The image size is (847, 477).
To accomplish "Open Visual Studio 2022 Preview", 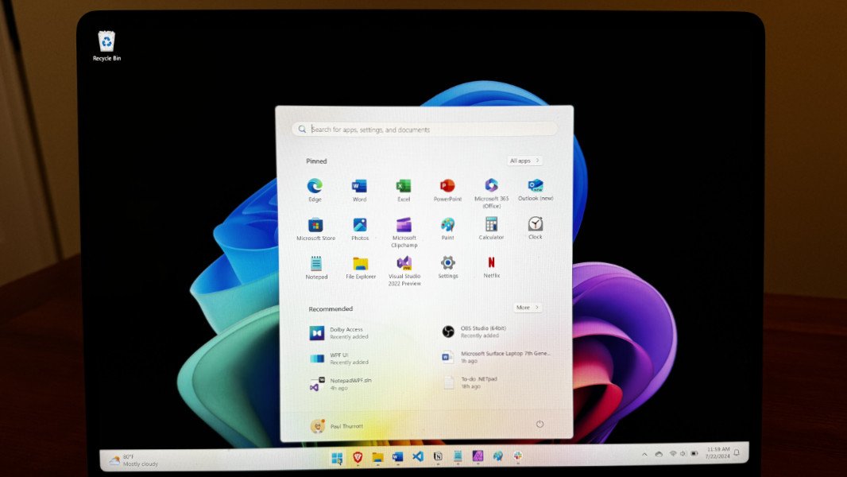I will pyautogui.click(x=404, y=264).
